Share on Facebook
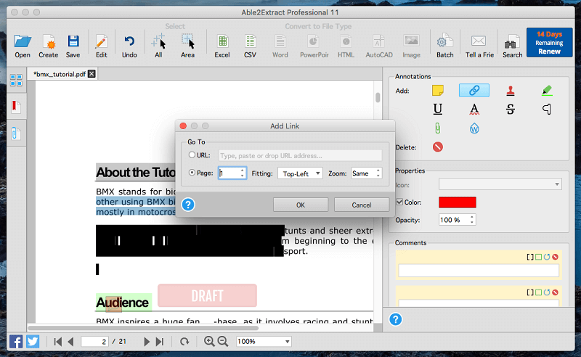581x357 pixels. [x=16, y=342]
